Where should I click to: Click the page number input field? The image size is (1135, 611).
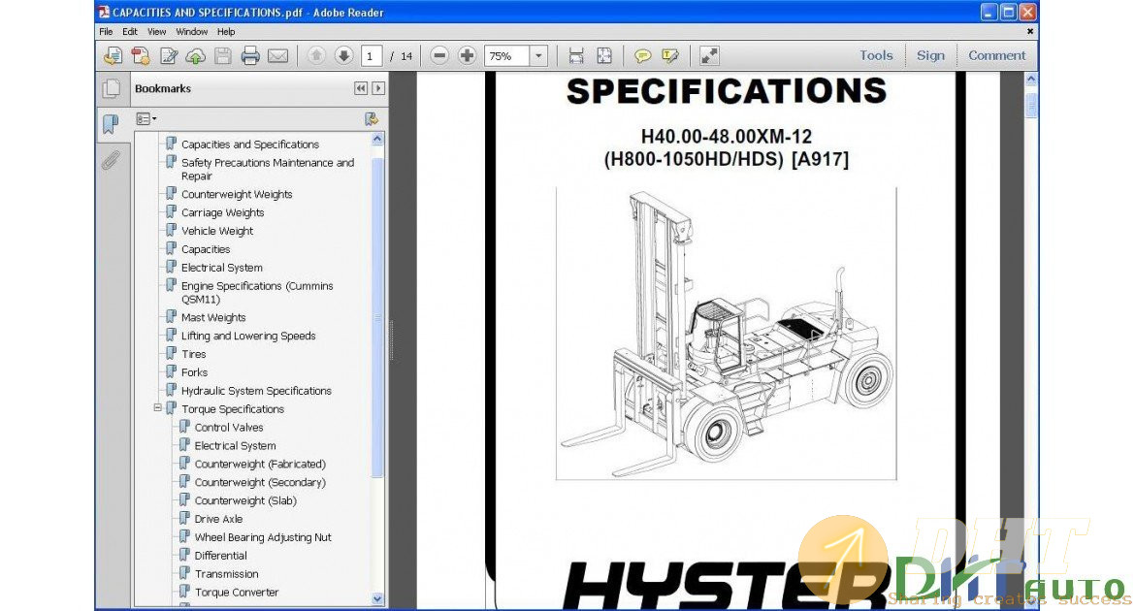[x=372, y=55]
